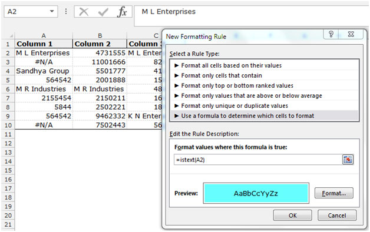Expand the Name Box dropdown arrow
The image size is (370, 232).
coord(52,11)
